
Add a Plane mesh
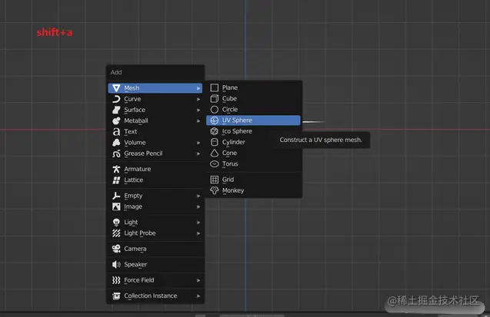point(253,88)
